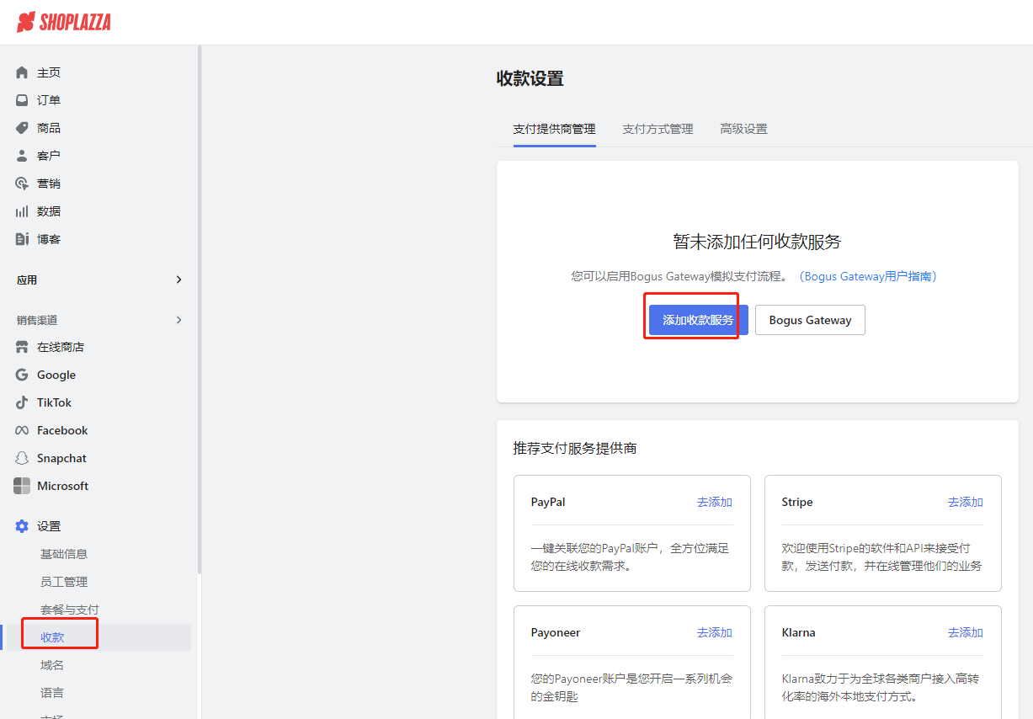Open 客户 menu item

49,156
